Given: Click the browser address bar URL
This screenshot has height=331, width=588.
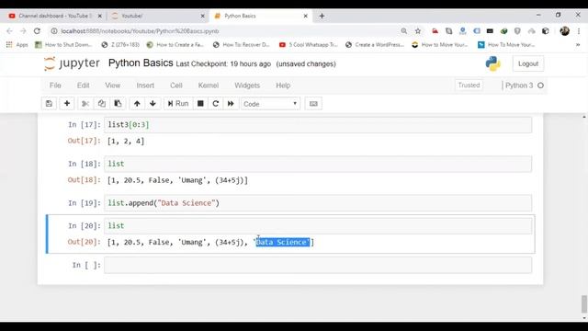Looking at the screenshot, I should (x=140, y=31).
